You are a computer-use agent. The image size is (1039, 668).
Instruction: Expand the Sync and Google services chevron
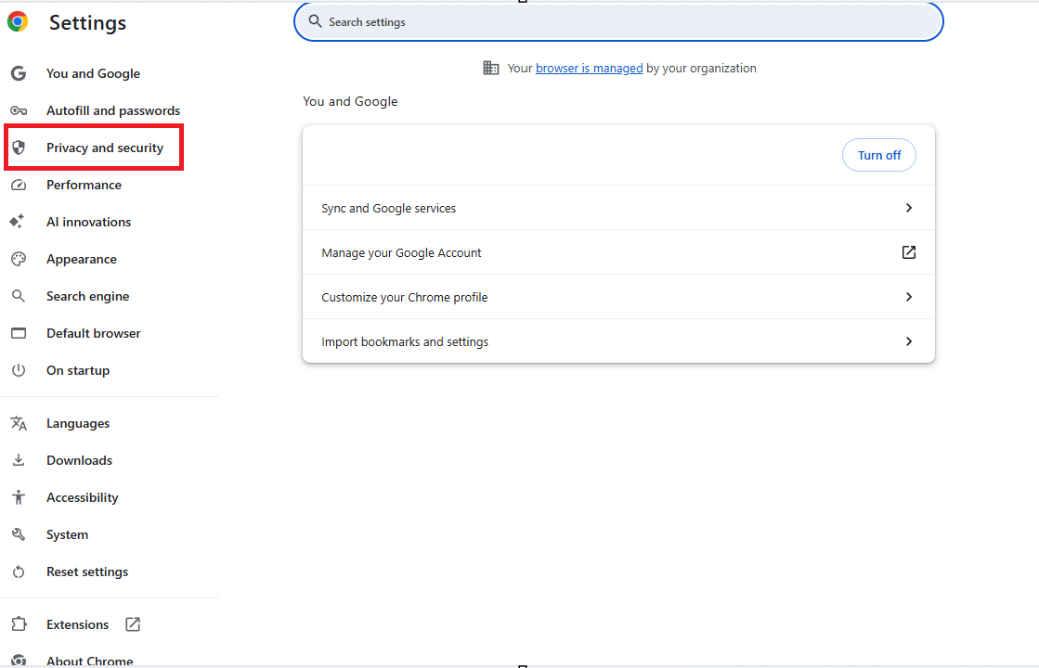[x=908, y=208]
